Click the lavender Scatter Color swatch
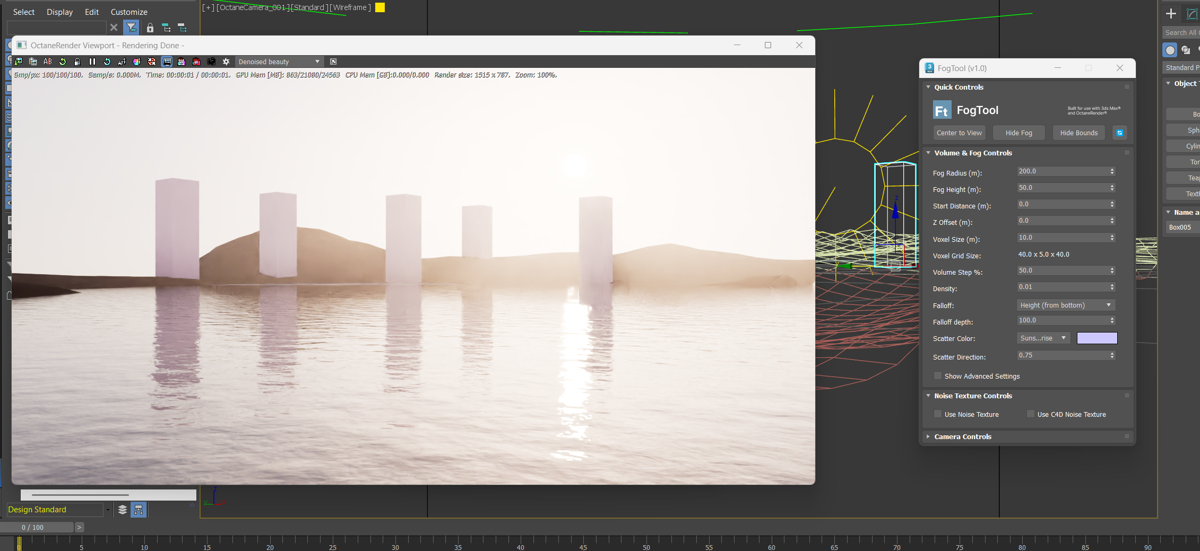Screen dimensions: 1200x551 point(1097,338)
